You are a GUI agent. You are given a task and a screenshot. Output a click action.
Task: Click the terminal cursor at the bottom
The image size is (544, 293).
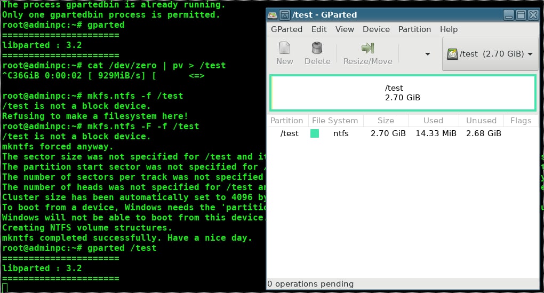pos(5,288)
